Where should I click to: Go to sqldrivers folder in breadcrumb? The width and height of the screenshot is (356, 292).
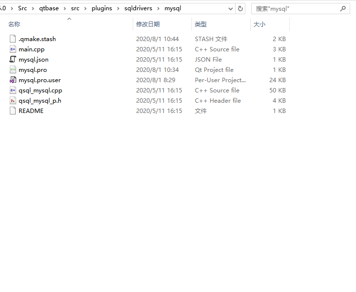(138, 8)
